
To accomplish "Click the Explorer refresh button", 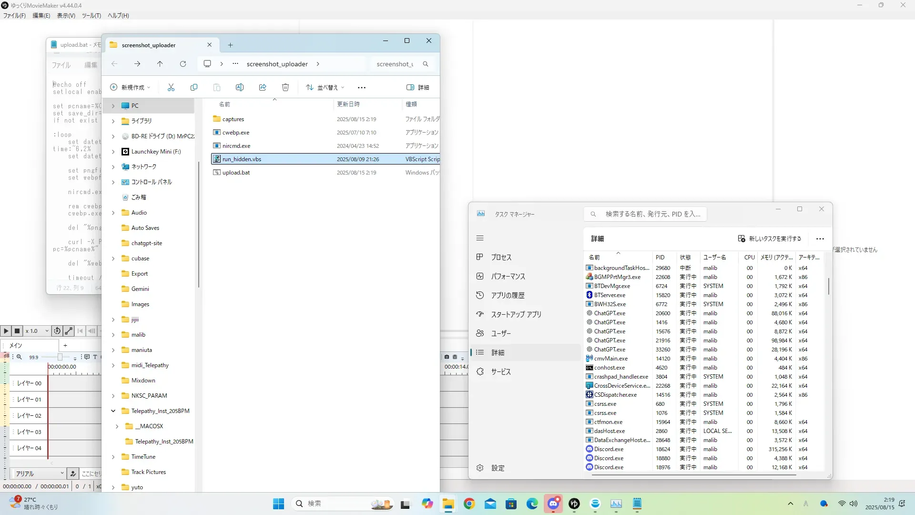I will click(183, 64).
